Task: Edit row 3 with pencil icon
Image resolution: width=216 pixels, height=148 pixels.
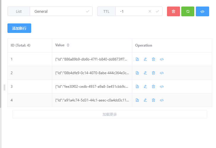Action: coord(145,87)
